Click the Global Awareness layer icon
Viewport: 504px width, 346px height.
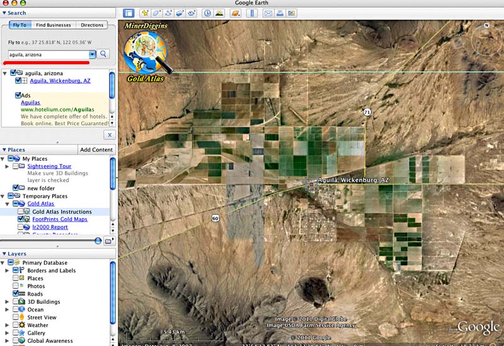(21, 340)
